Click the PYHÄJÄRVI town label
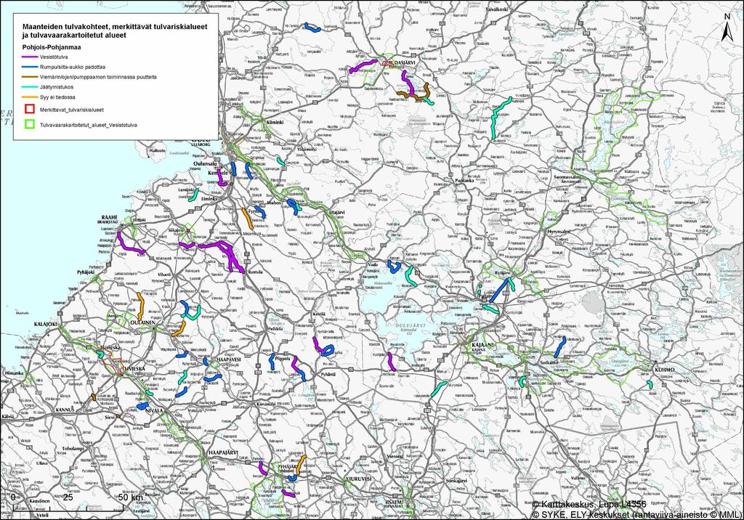 [x=288, y=467]
